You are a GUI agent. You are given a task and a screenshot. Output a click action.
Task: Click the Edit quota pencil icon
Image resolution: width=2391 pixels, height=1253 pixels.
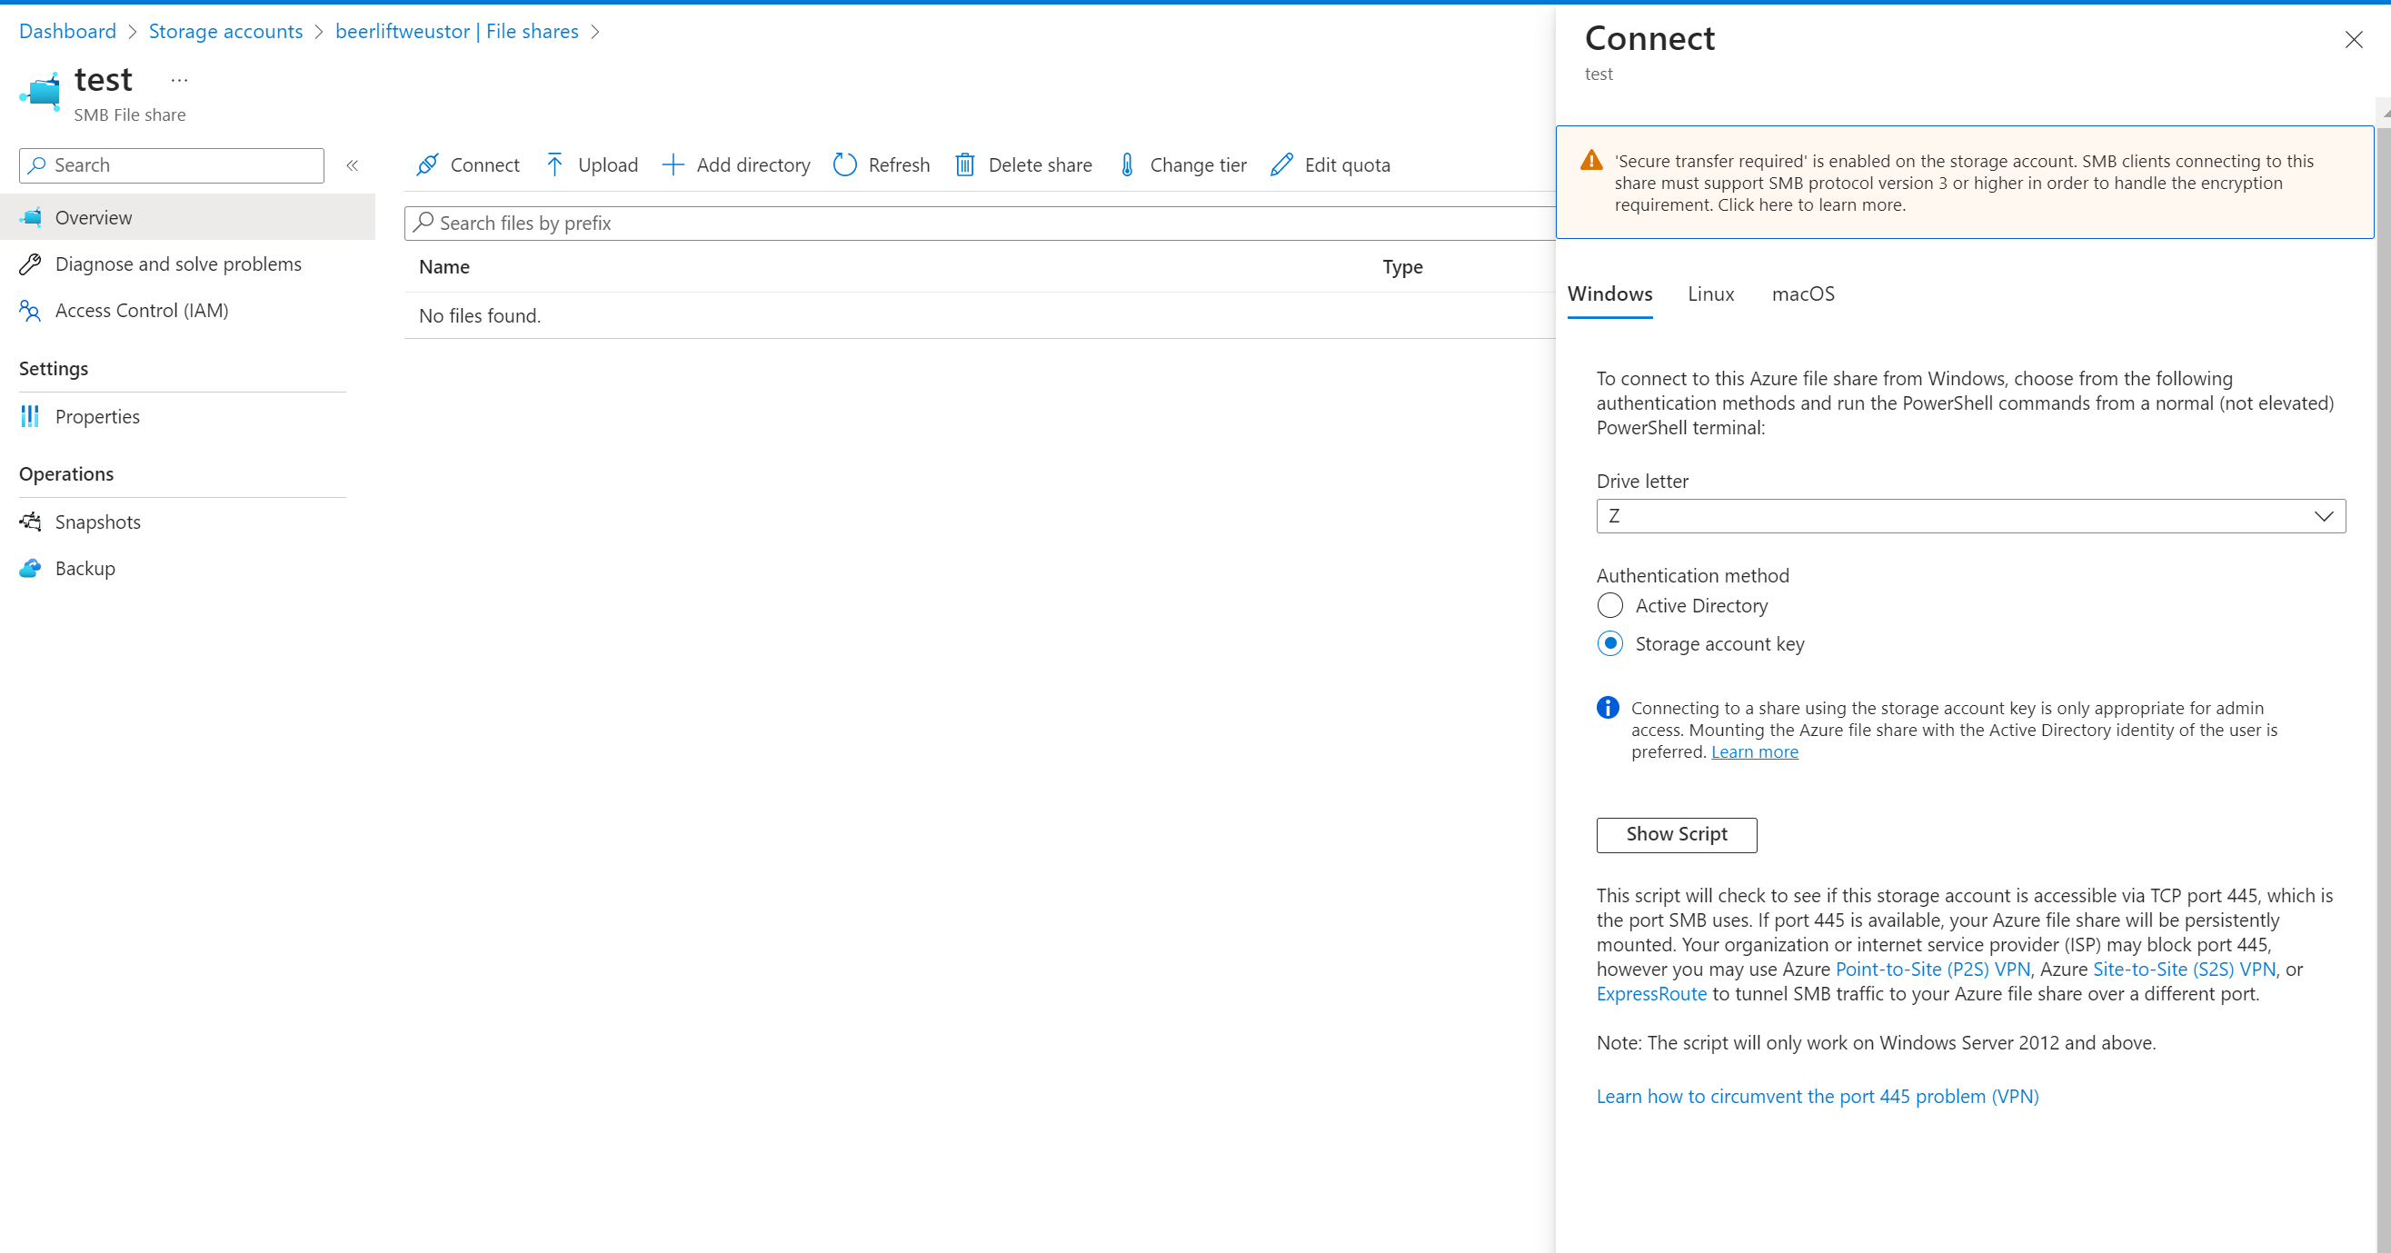click(1281, 165)
